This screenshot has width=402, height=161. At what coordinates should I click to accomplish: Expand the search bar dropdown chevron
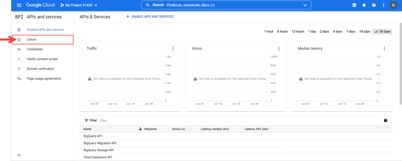[305, 5]
